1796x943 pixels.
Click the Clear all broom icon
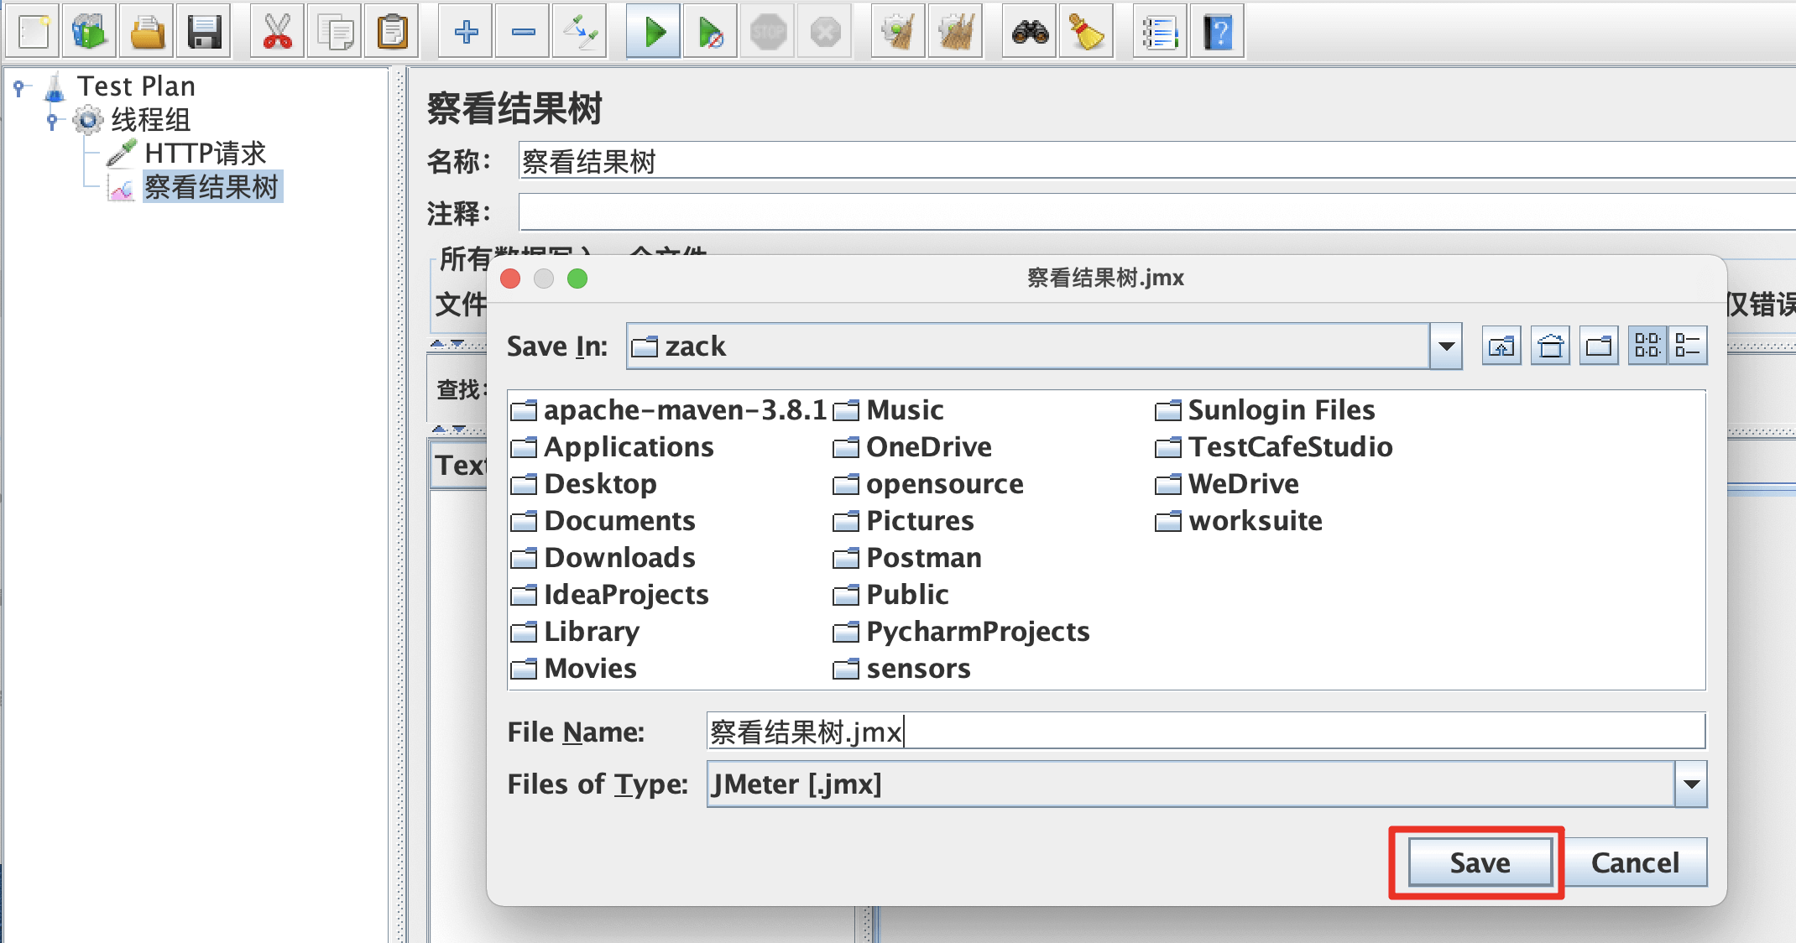(956, 33)
